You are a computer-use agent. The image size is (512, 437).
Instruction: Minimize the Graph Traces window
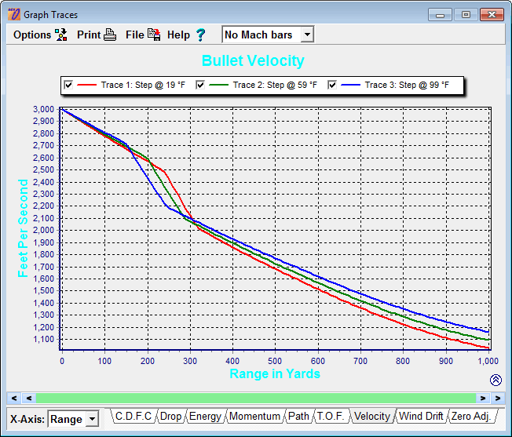440,15
